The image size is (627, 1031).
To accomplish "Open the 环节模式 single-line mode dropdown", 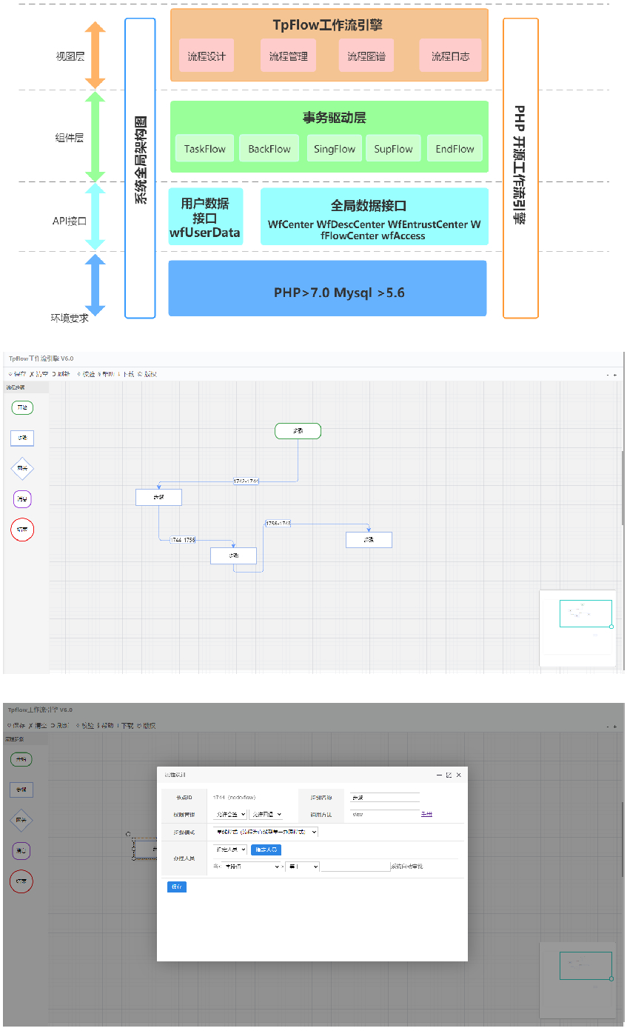I will 265,833.
